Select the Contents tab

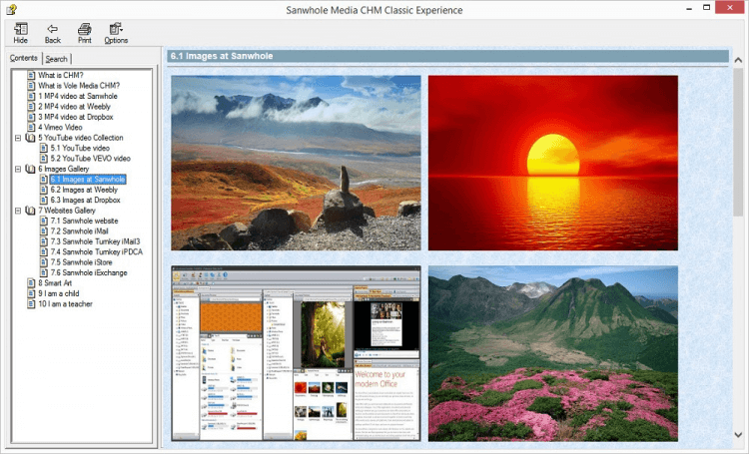[x=23, y=58]
